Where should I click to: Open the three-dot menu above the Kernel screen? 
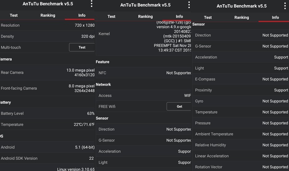click(x=189, y=5)
